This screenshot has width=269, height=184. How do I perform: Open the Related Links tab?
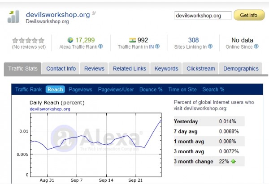coord(130,69)
